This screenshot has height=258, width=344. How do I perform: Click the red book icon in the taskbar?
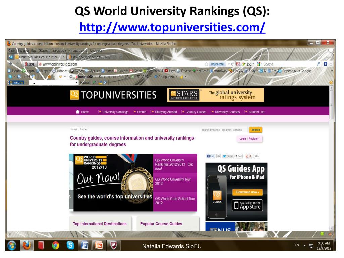click(41, 245)
